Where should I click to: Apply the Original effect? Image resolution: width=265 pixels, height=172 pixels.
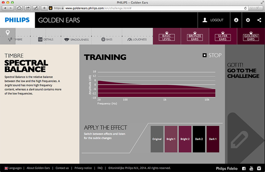click(x=157, y=139)
